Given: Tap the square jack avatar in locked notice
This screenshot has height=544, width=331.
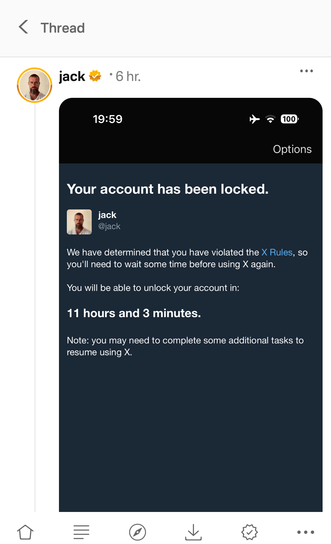Looking at the screenshot, I should (x=79, y=222).
